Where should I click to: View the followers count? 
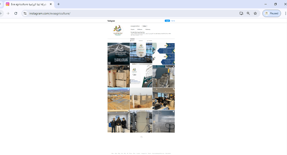pyautogui.click(x=140, y=29)
